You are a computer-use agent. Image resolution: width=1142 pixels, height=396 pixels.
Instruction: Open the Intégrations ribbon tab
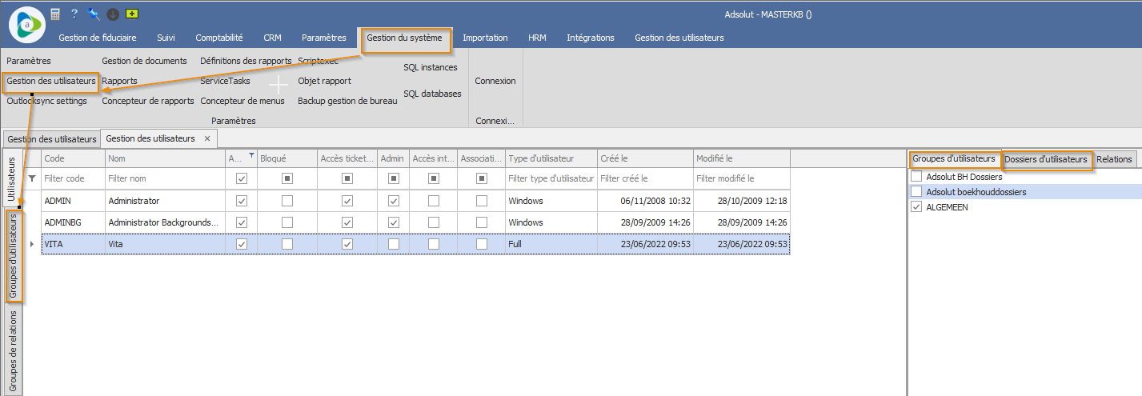(x=591, y=38)
